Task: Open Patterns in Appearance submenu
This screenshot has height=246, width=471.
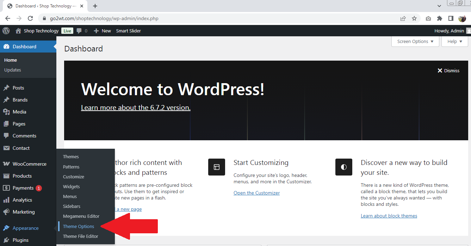Action: click(71, 167)
